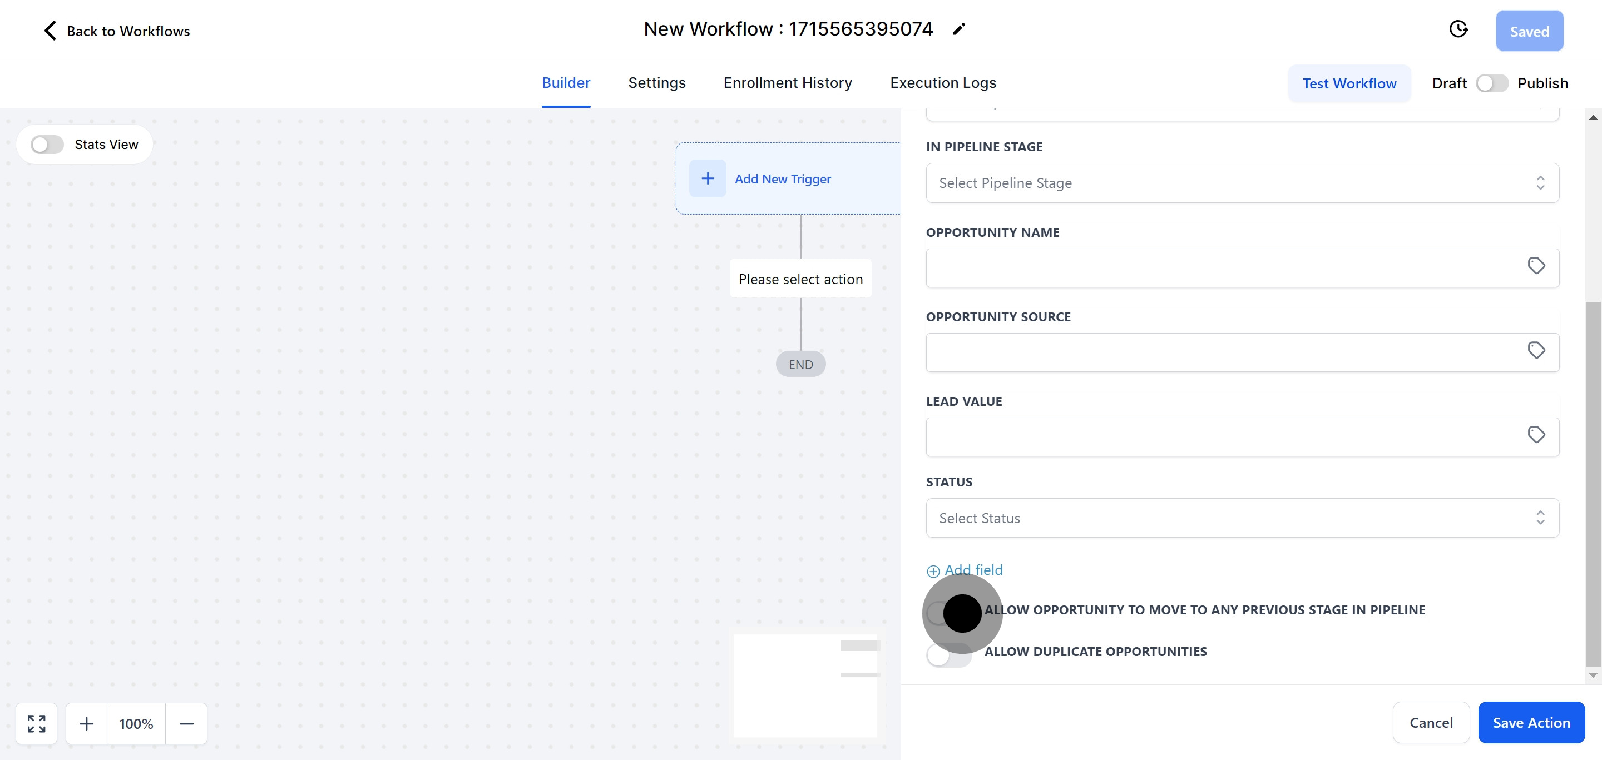Open the Enrollment History tab

[x=787, y=83]
